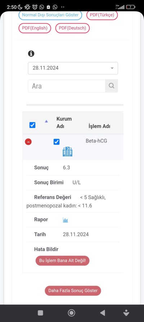Tap the accessibility person icon in nav bar
This screenshot has width=144, height=322.
[126, 313]
